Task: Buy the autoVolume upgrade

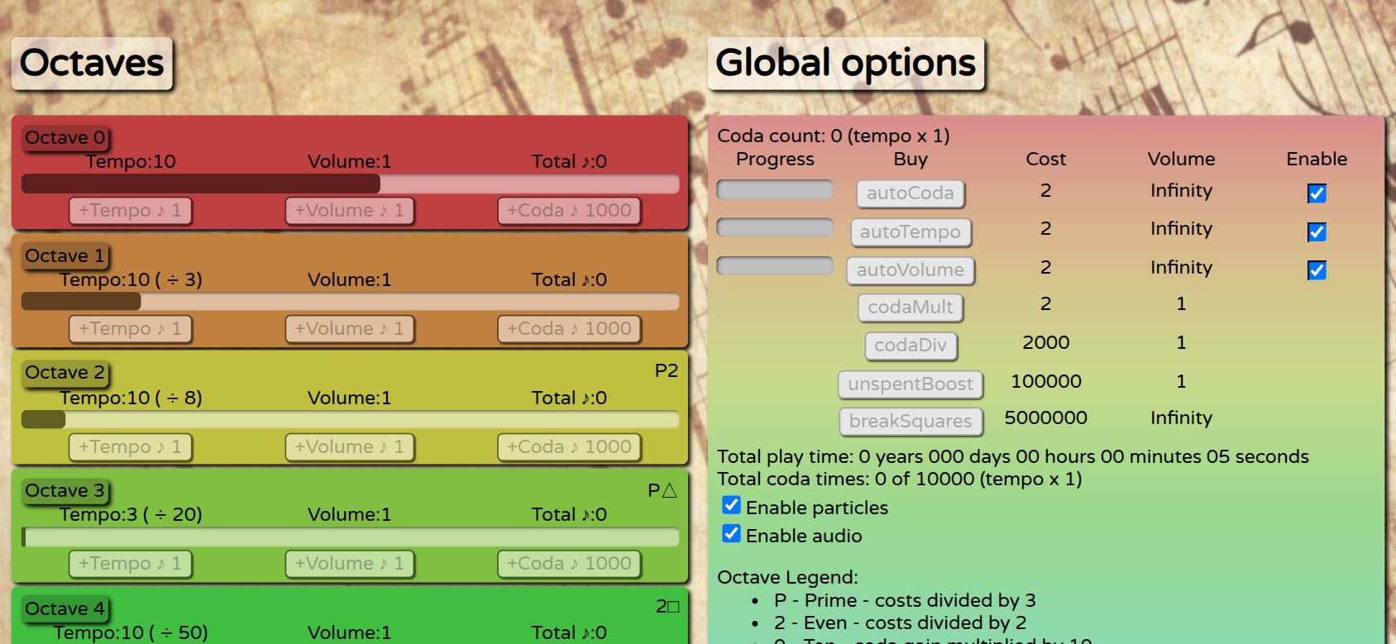Action: click(911, 270)
